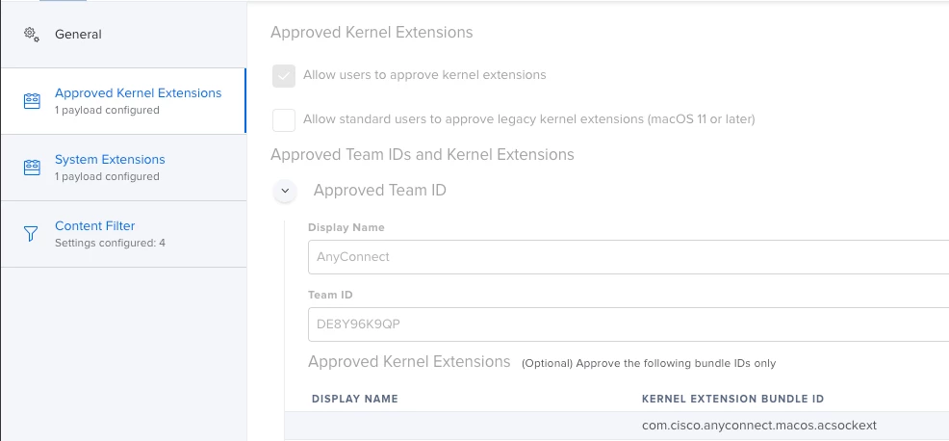Click the Team ID field DE8Y96K9QP

coord(628,324)
